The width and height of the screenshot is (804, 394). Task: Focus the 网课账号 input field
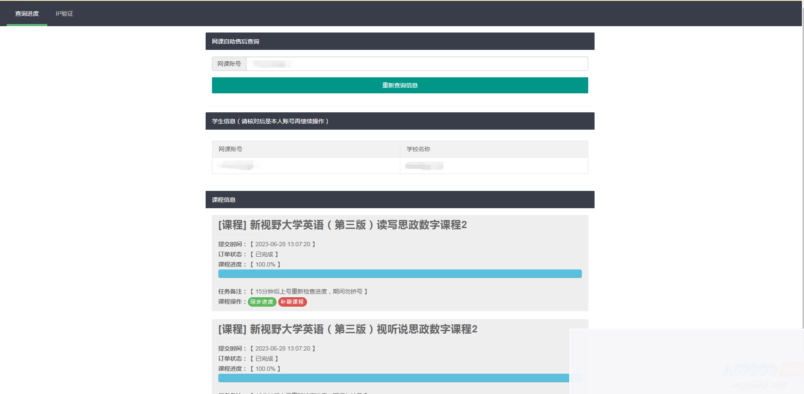click(417, 63)
